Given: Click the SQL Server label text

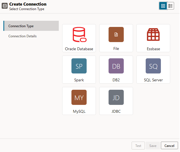Looking at the screenshot, I should (x=153, y=80).
